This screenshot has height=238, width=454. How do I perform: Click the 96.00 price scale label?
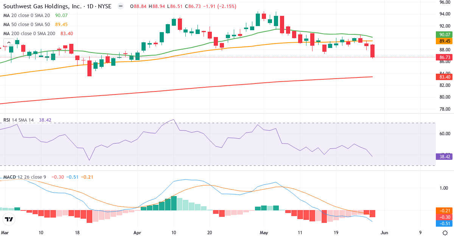coord(444,2)
